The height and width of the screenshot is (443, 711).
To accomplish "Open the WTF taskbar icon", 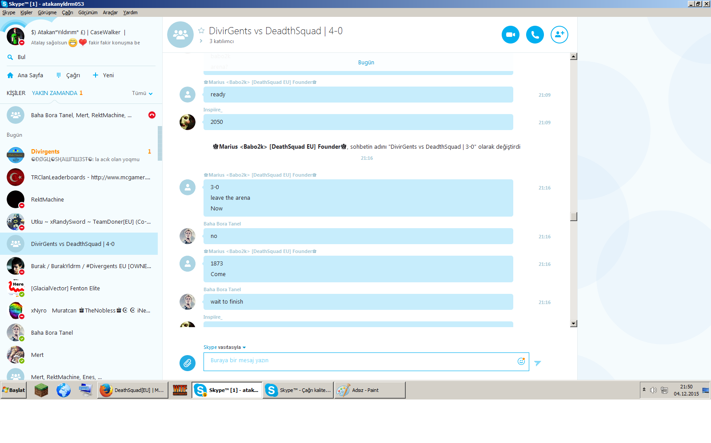I will click(180, 390).
